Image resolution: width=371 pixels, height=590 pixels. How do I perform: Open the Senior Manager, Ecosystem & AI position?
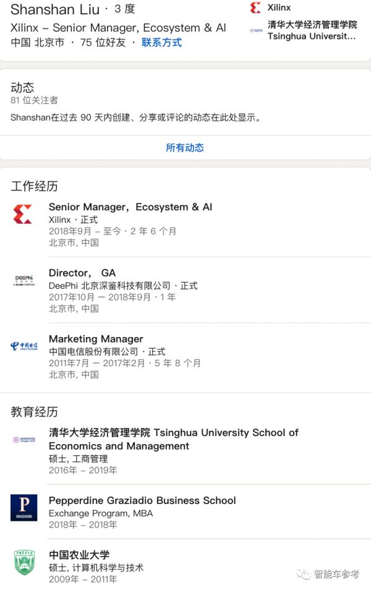[x=130, y=207]
